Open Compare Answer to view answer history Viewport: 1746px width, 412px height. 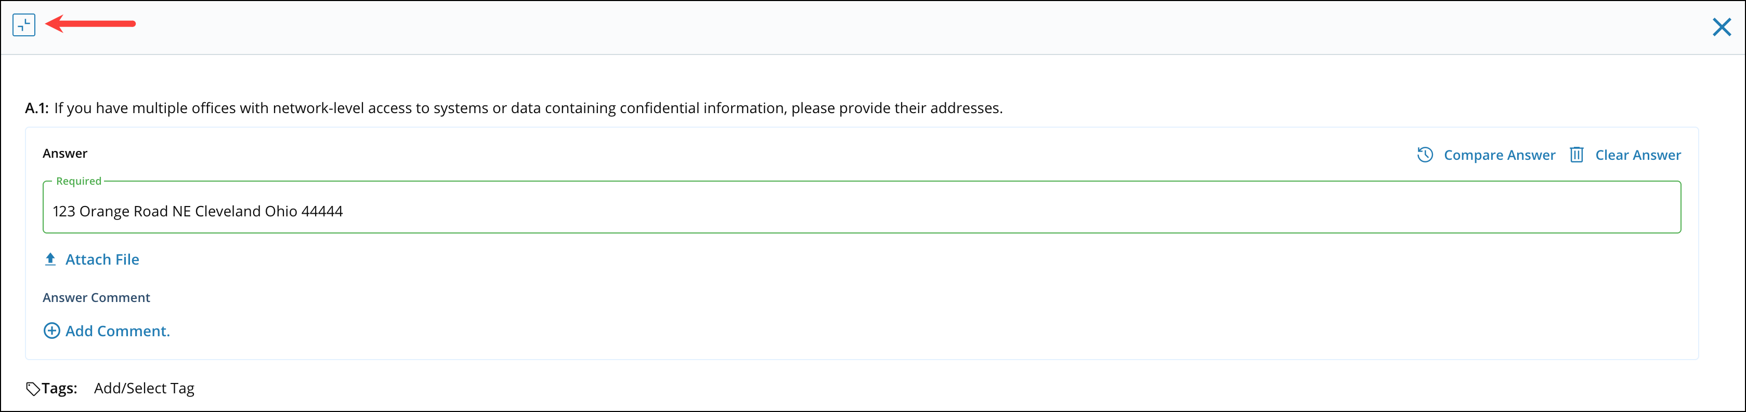click(1500, 155)
